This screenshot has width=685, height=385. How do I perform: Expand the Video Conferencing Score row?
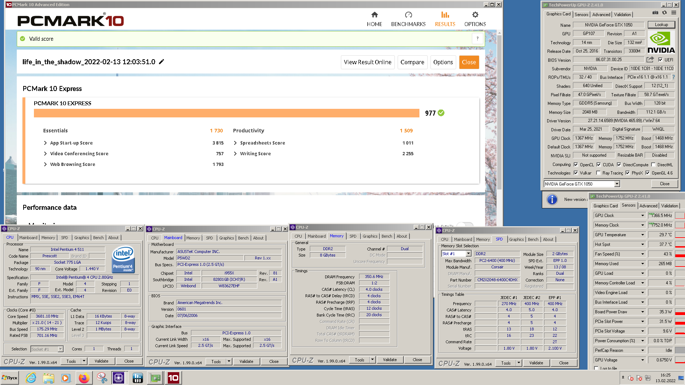[x=45, y=153]
